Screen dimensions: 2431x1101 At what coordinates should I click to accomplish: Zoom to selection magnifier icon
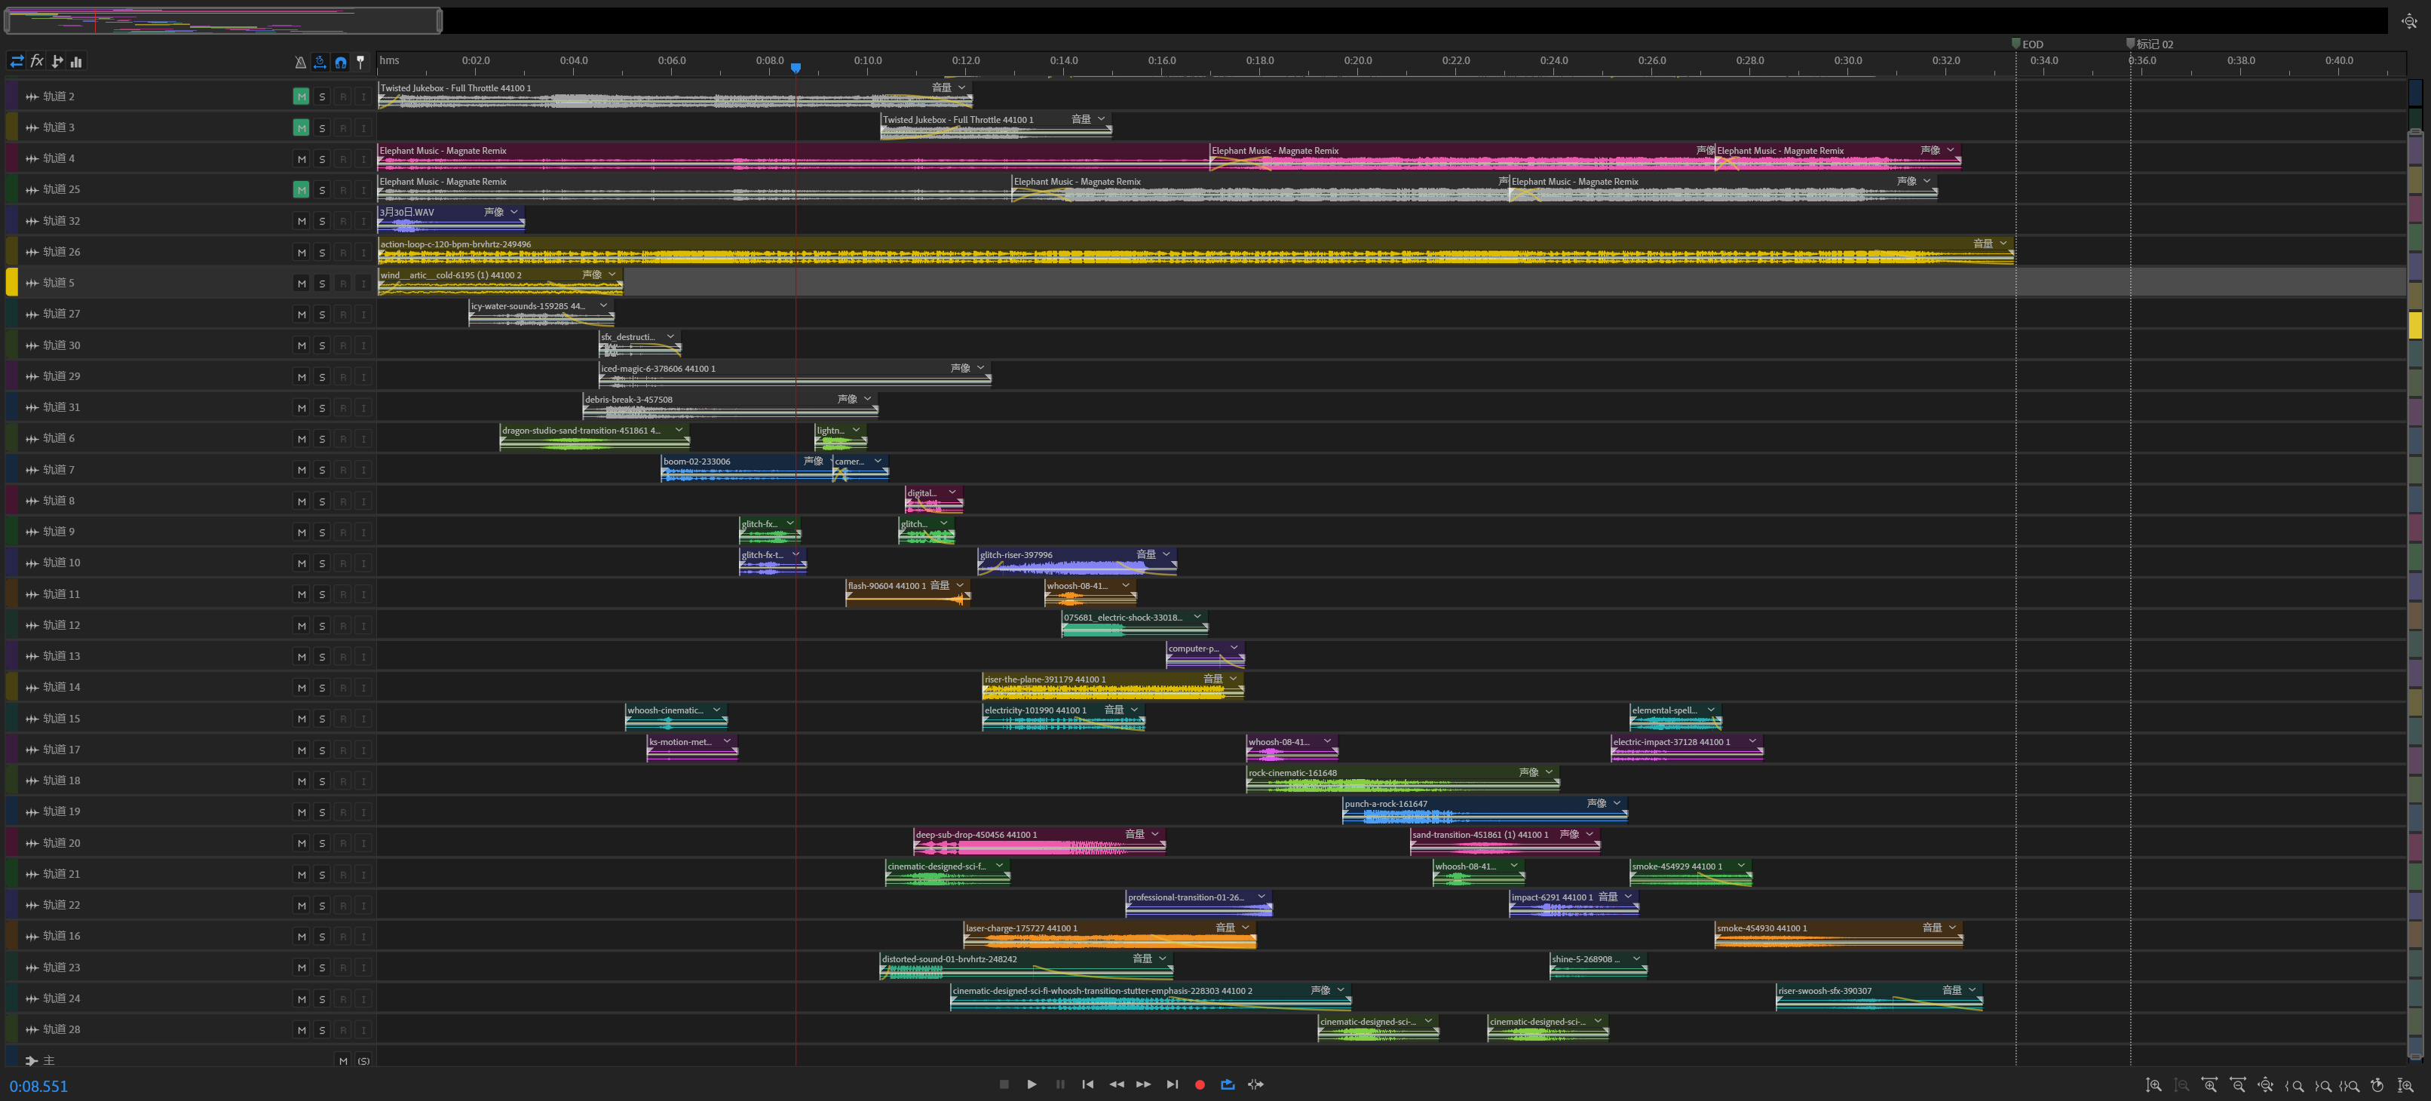pos(2350,1085)
